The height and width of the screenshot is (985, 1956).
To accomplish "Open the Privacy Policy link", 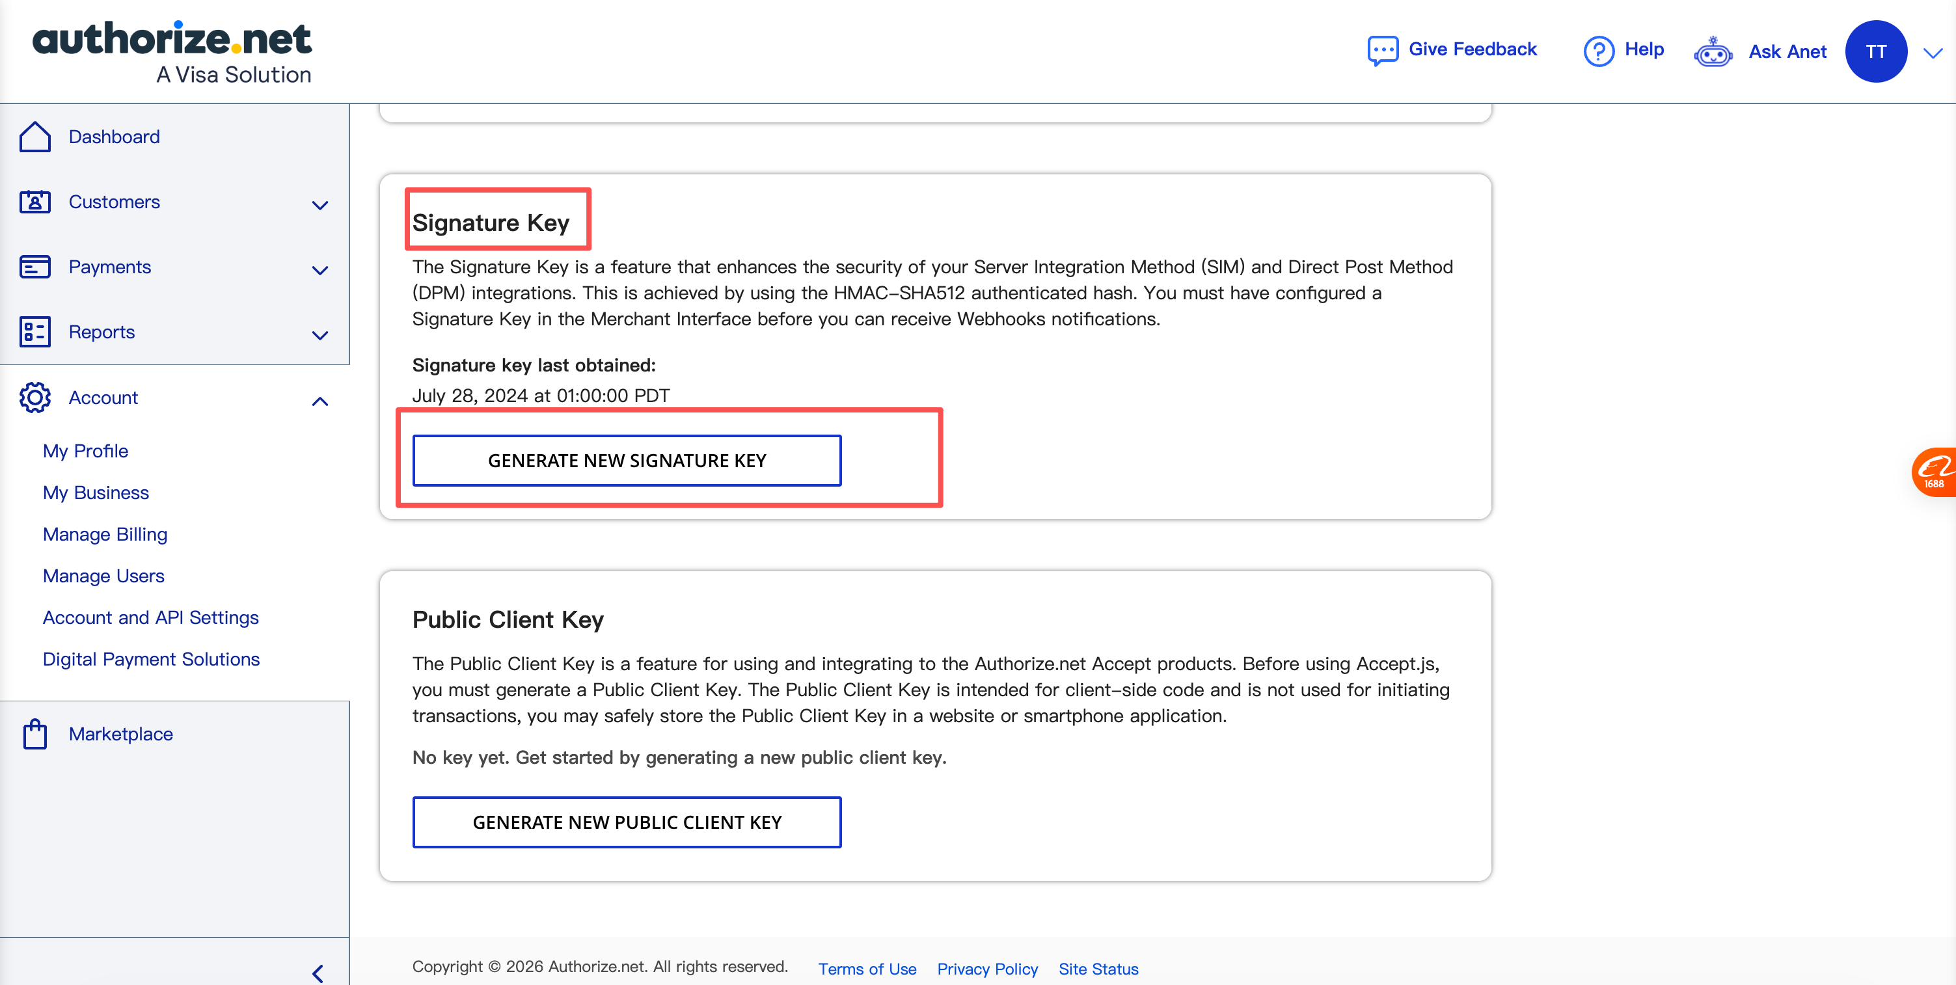I will [987, 969].
